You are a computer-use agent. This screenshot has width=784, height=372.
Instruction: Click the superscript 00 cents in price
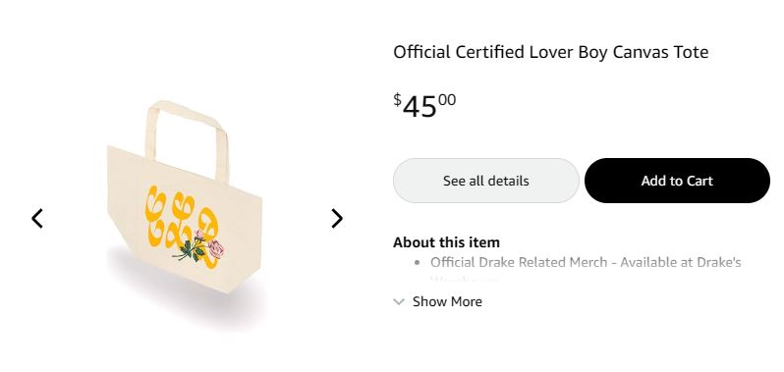pyautogui.click(x=447, y=100)
